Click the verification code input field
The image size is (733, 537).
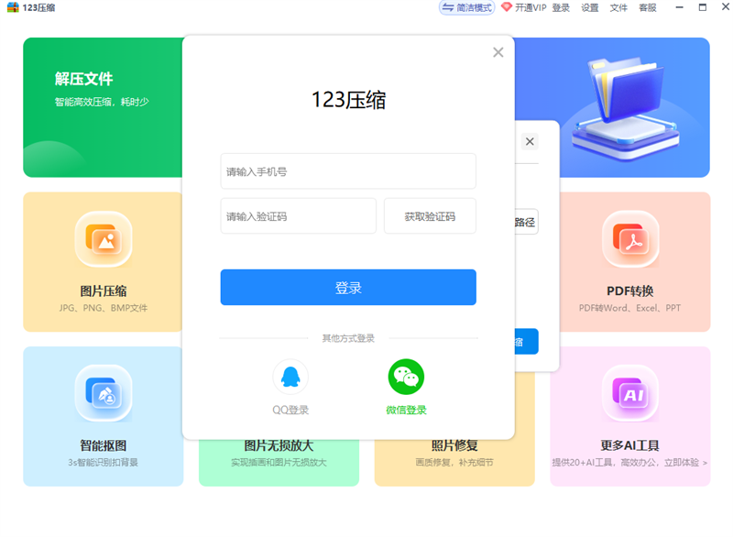coord(299,216)
